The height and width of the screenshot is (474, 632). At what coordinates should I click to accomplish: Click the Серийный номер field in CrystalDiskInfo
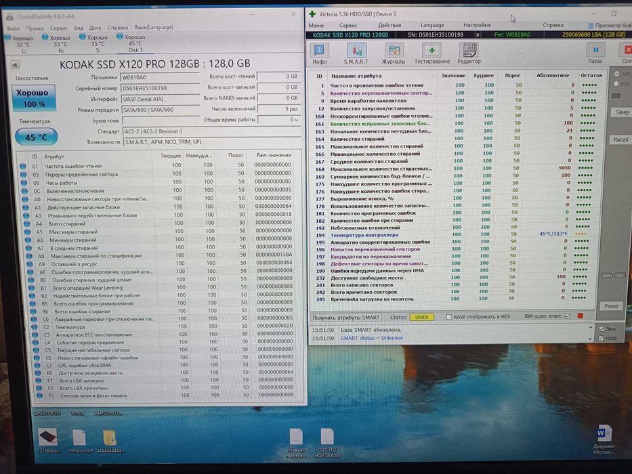click(160, 88)
